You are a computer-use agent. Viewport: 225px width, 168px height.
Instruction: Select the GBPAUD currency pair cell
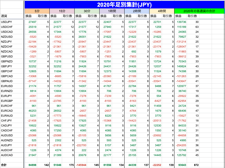pyautogui.click(x=7, y=82)
